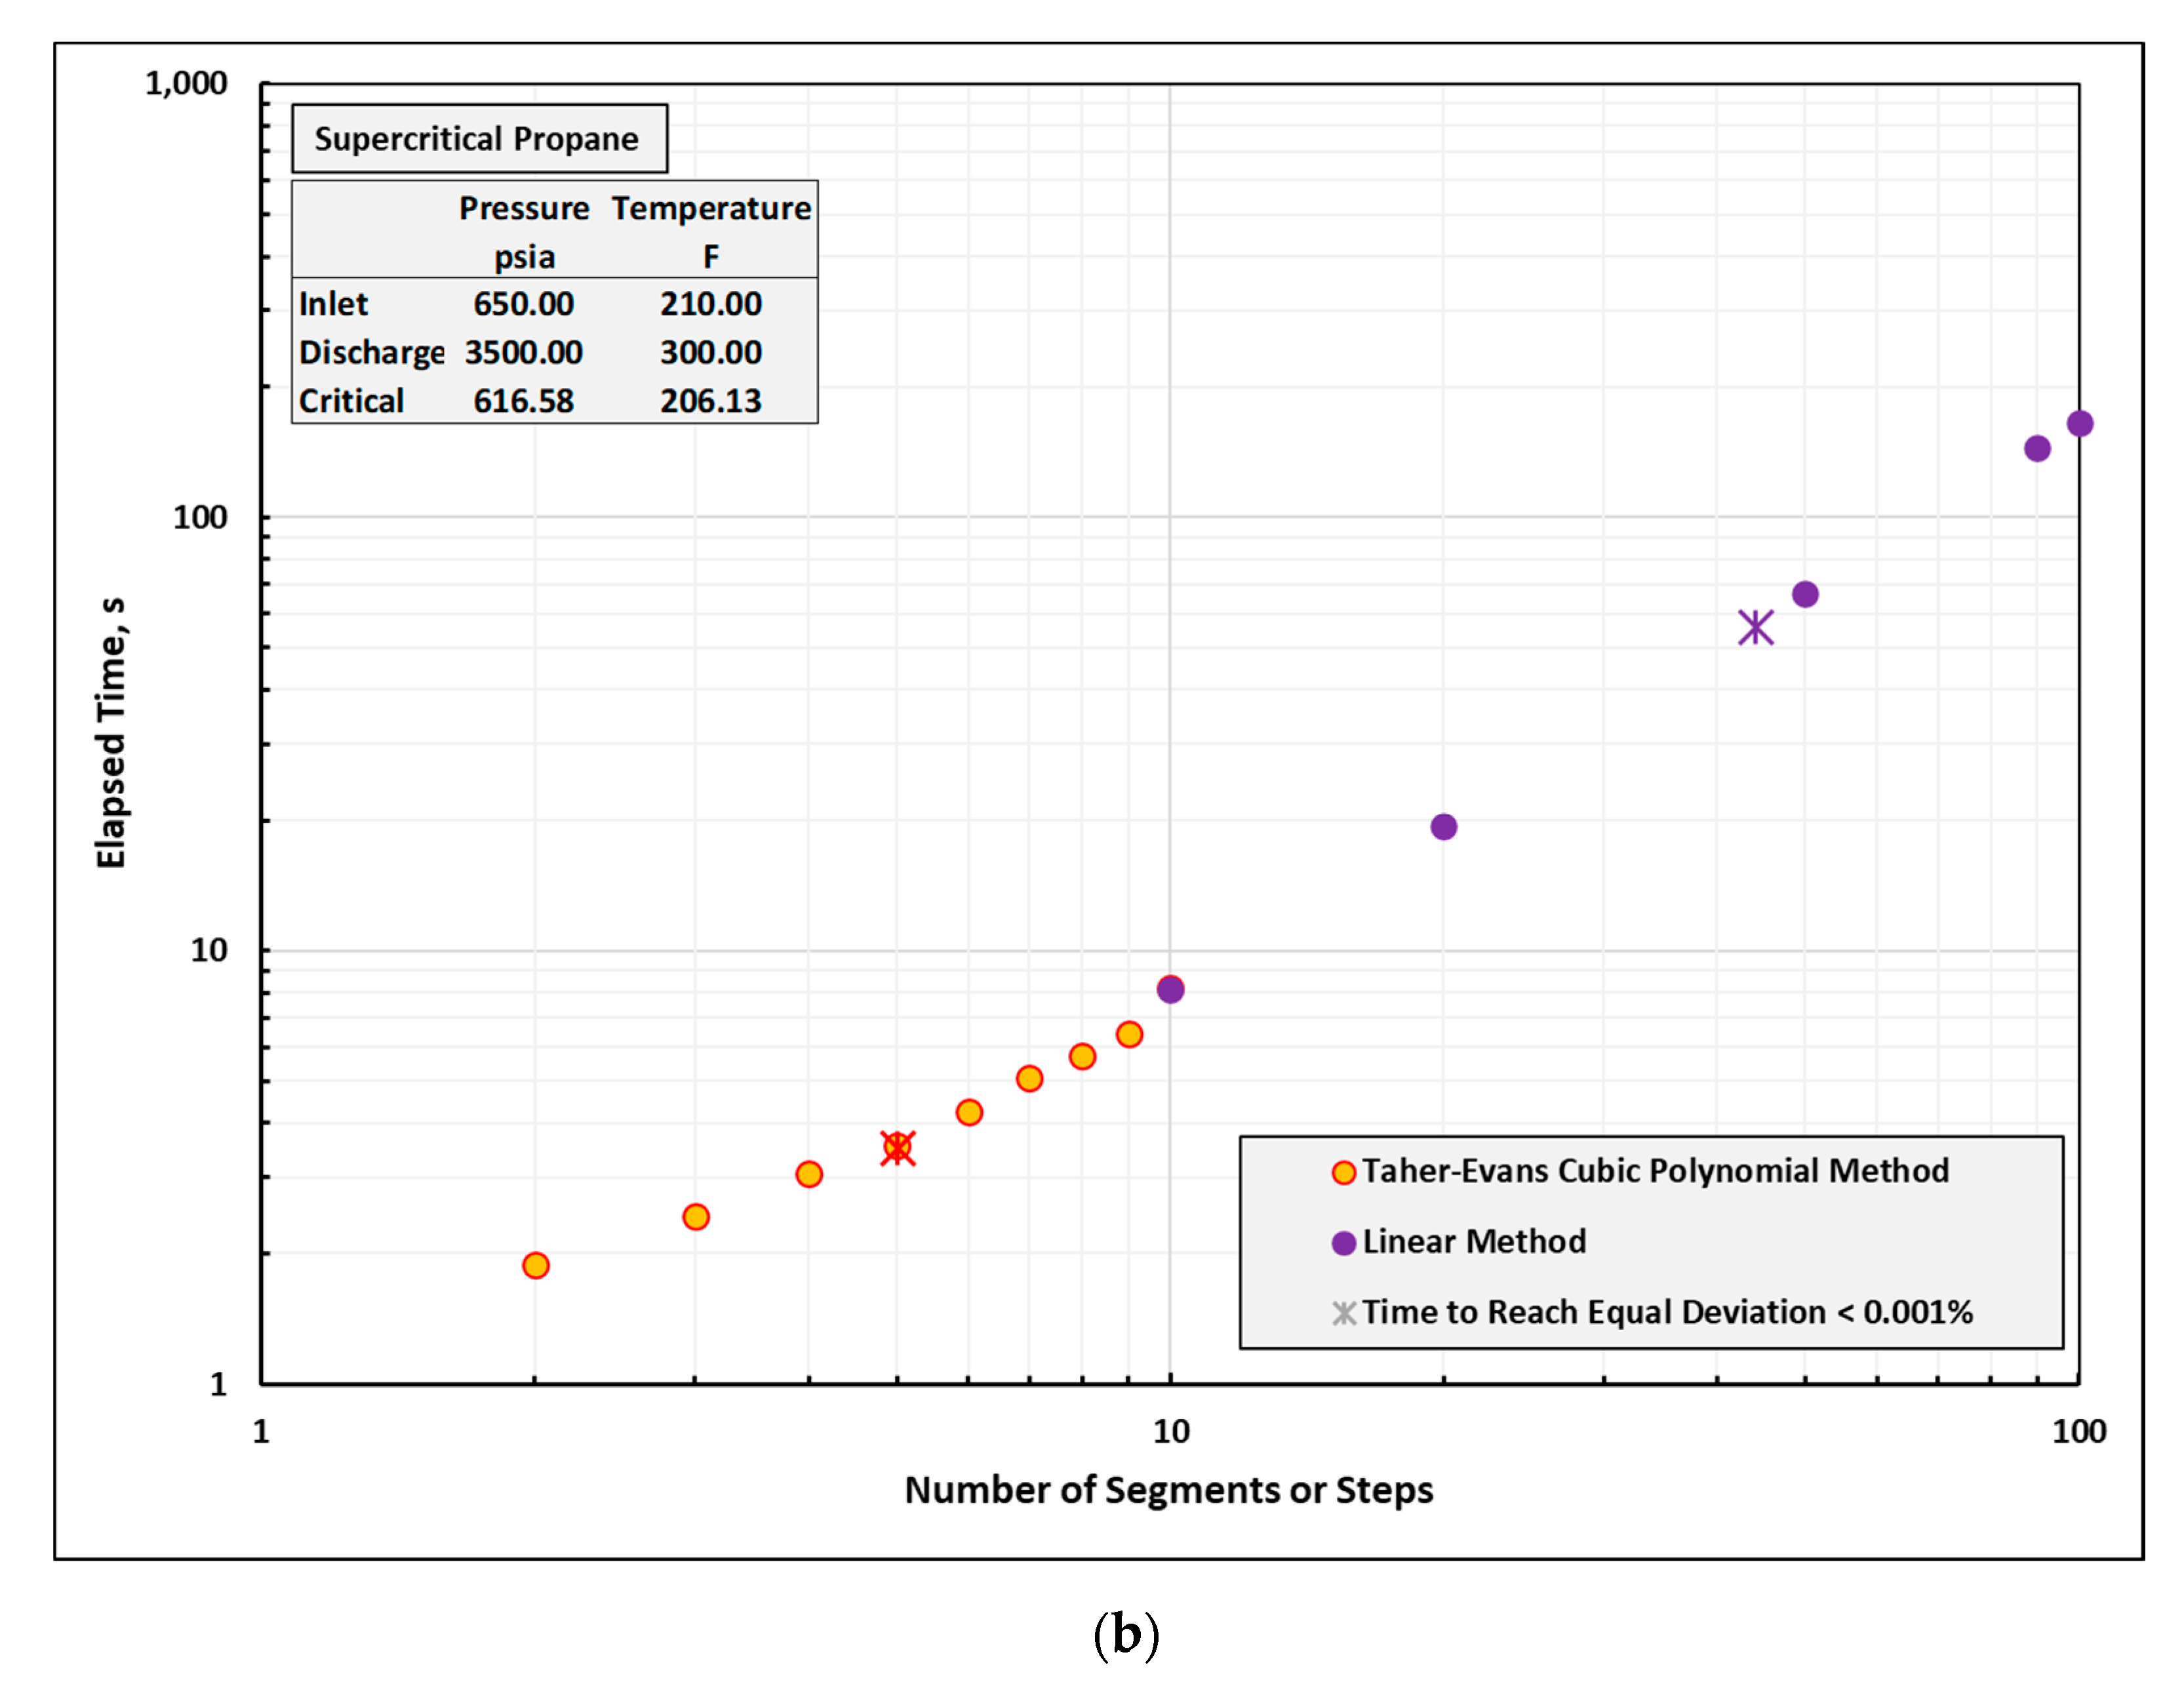Click the Critical temperature value 206.13
The image size is (2184, 1684).
tap(710, 401)
